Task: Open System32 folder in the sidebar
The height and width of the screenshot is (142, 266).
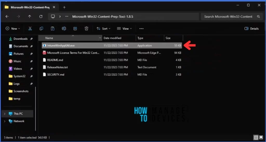Action: pyautogui.click(x=19, y=76)
